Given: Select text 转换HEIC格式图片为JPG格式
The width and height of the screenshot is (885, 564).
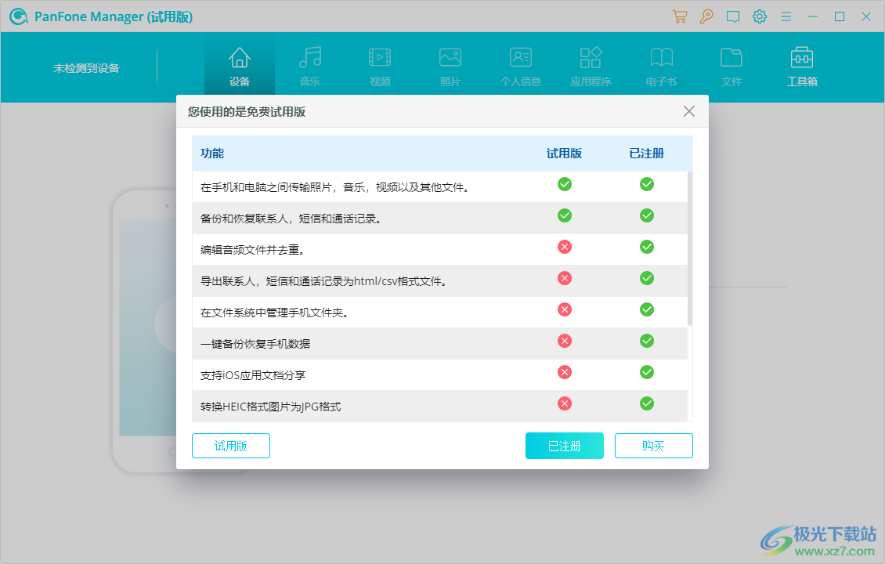Looking at the screenshot, I should pos(270,407).
